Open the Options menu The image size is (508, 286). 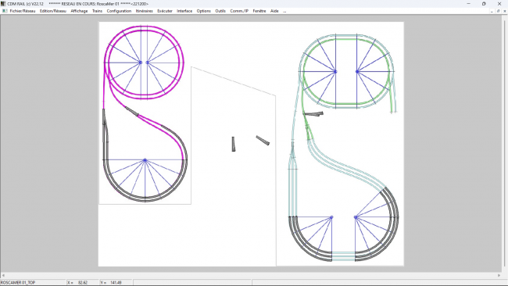point(204,11)
